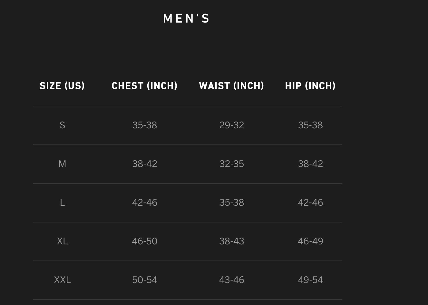
Task: Select the size S row label
Action: 62,125
